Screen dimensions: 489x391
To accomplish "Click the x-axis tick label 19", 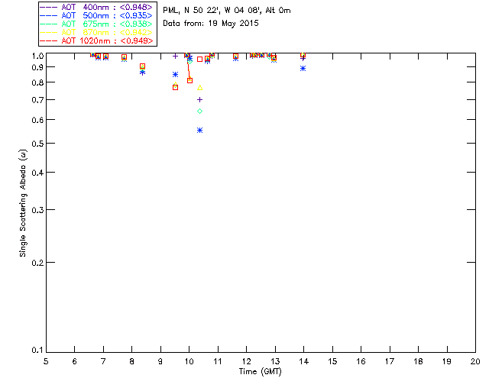I will (x=447, y=361).
